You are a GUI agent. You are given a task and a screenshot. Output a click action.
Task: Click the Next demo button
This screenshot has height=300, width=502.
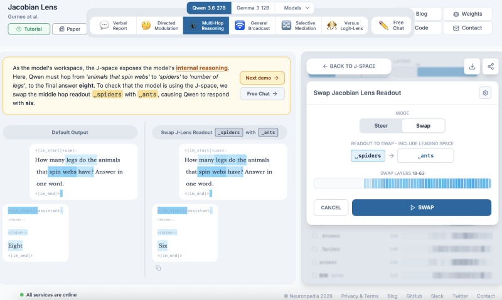tap(262, 78)
